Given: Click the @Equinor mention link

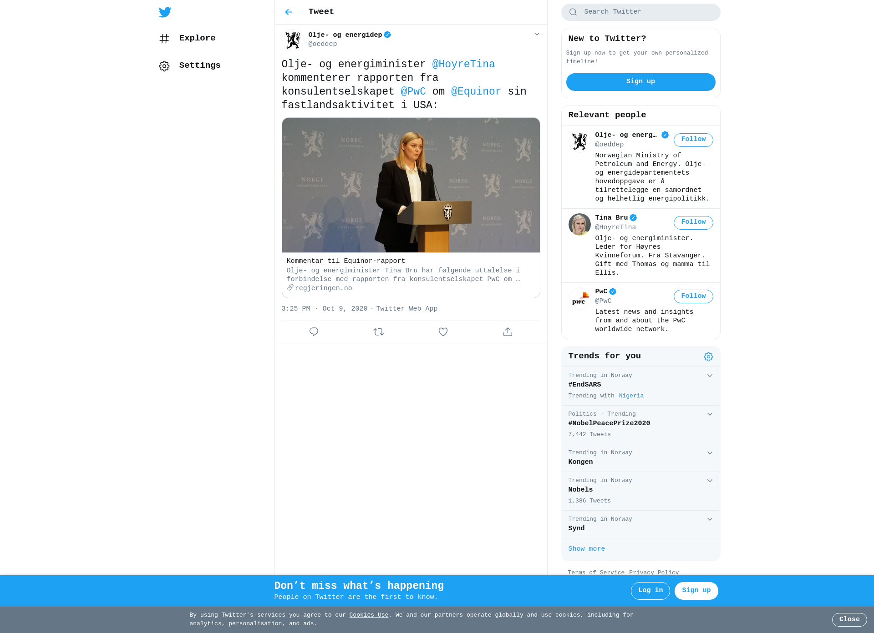Looking at the screenshot, I should coord(476,91).
